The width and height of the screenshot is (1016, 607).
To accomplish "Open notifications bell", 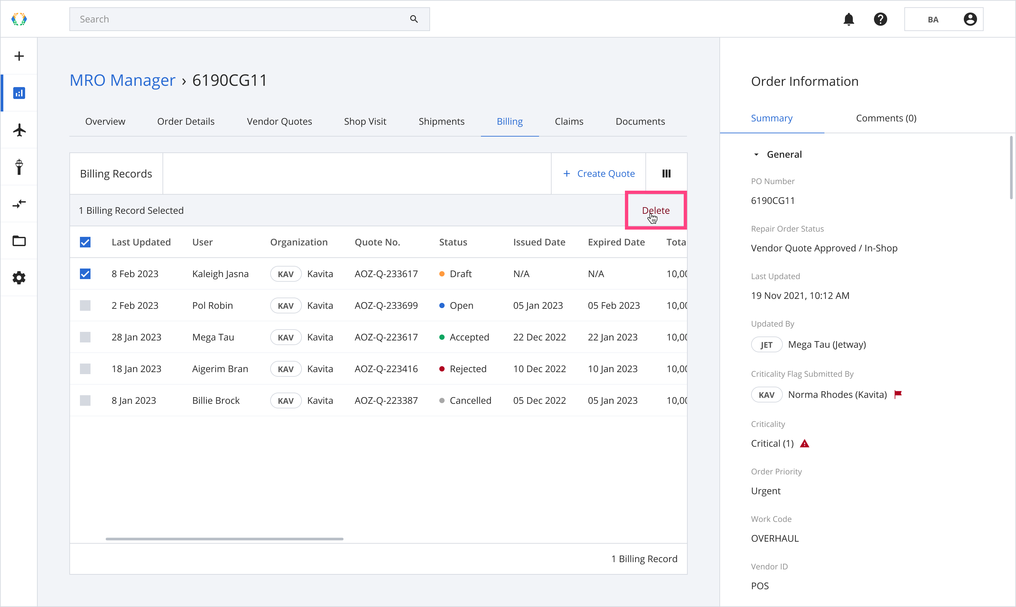I will coord(849,19).
